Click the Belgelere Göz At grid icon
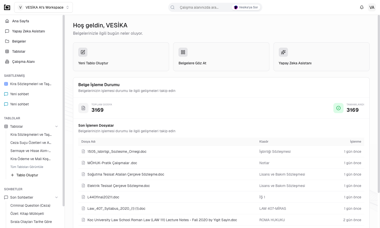This screenshot has height=228, width=380. pyautogui.click(x=183, y=52)
